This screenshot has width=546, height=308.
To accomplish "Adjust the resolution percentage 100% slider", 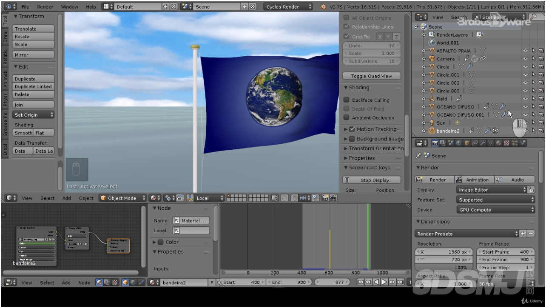I will click(x=444, y=268).
